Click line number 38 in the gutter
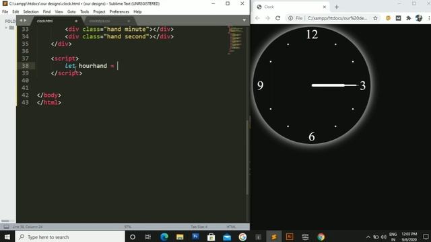431x242 pixels. click(26, 66)
